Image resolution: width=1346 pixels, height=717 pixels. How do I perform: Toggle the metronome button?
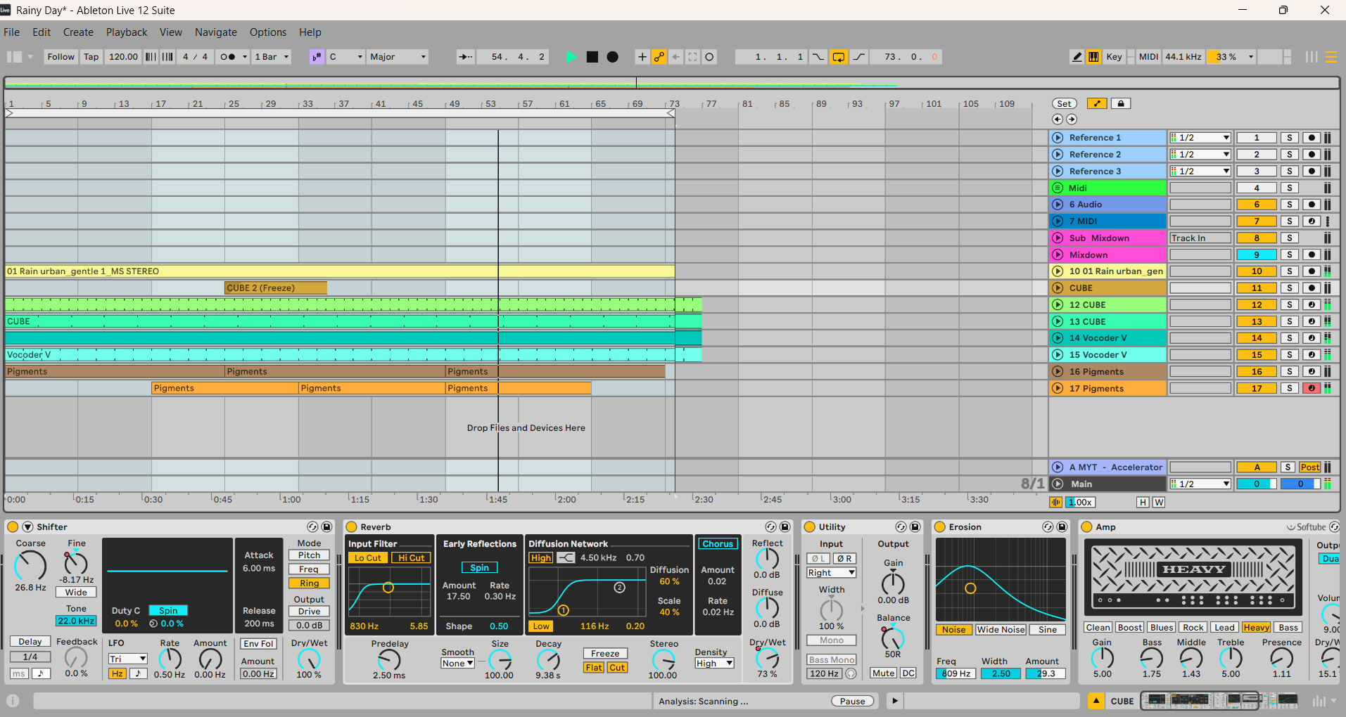coord(227,57)
